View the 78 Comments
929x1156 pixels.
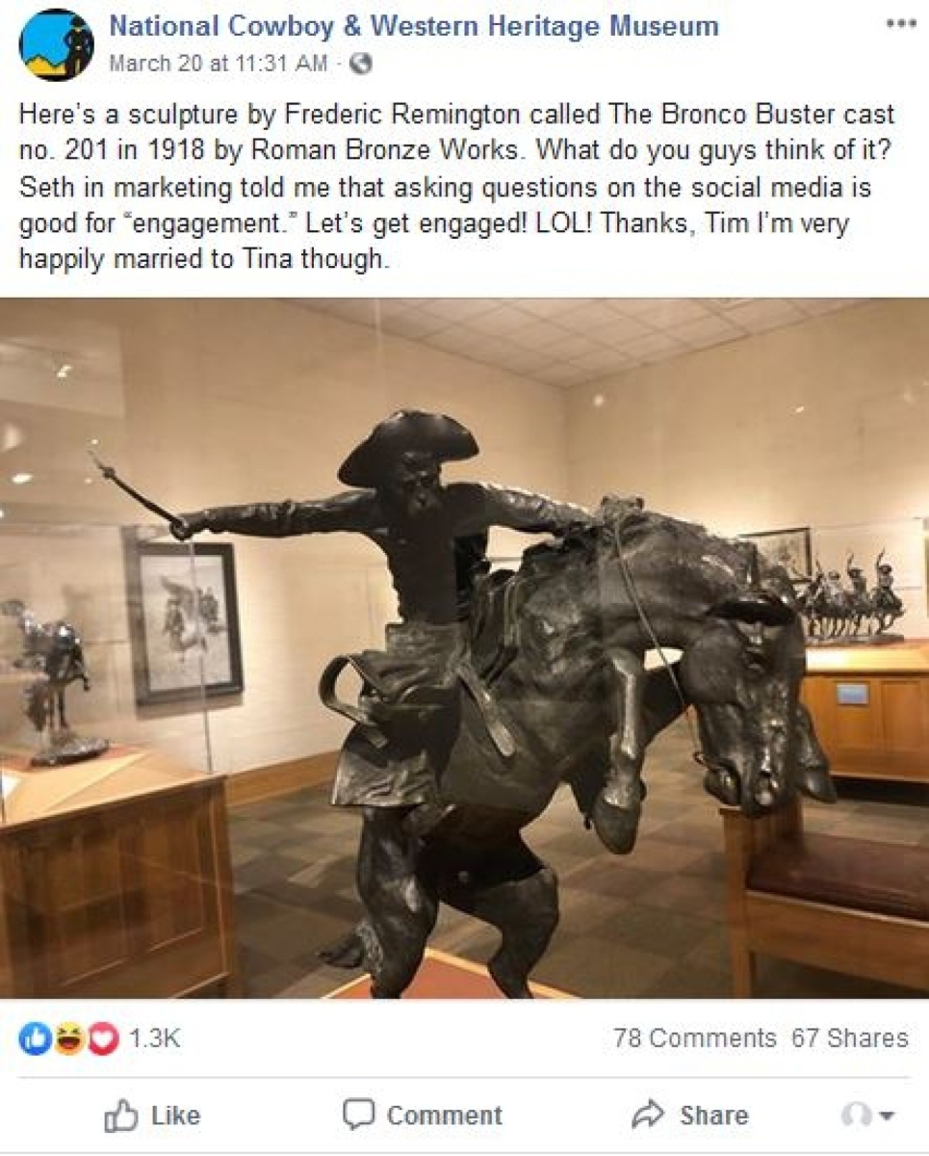click(x=694, y=1038)
